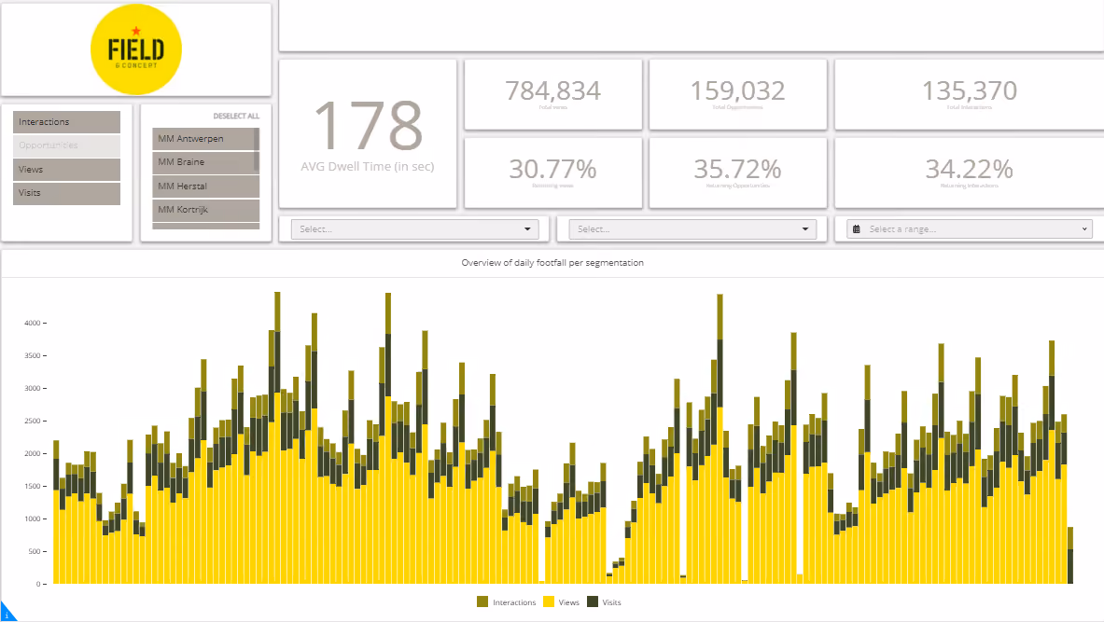Image resolution: width=1104 pixels, height=622 pixels.
Task: Click the 784,834 total views card
Action: click(553, 94)
